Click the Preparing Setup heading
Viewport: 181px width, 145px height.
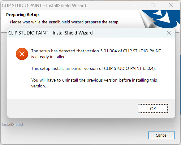pyautogui.click(x=22, y=15)
